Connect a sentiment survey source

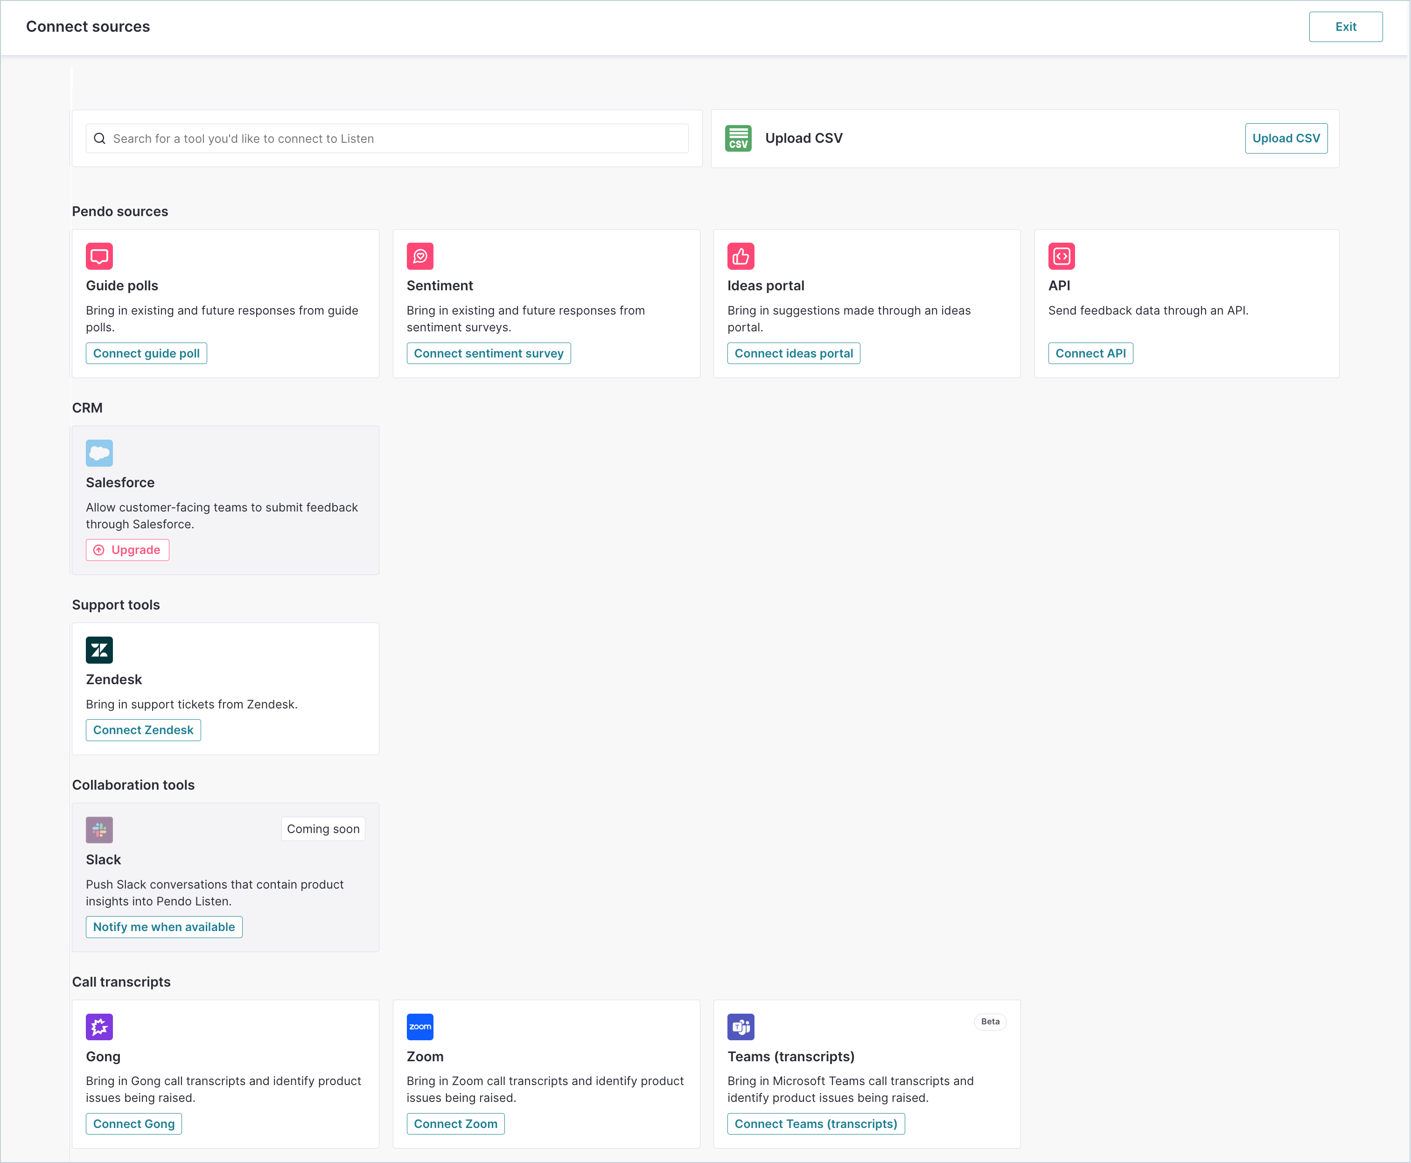[x=488, y=353]
